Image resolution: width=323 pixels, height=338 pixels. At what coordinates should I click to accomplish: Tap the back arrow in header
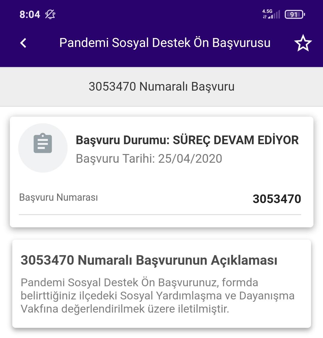23,43
